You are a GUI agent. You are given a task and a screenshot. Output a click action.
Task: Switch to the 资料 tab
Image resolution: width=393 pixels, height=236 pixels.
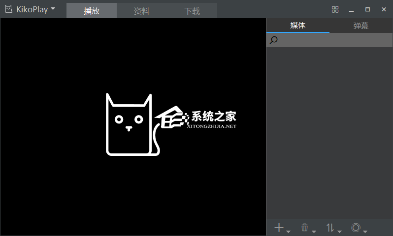tap(142, 11)
